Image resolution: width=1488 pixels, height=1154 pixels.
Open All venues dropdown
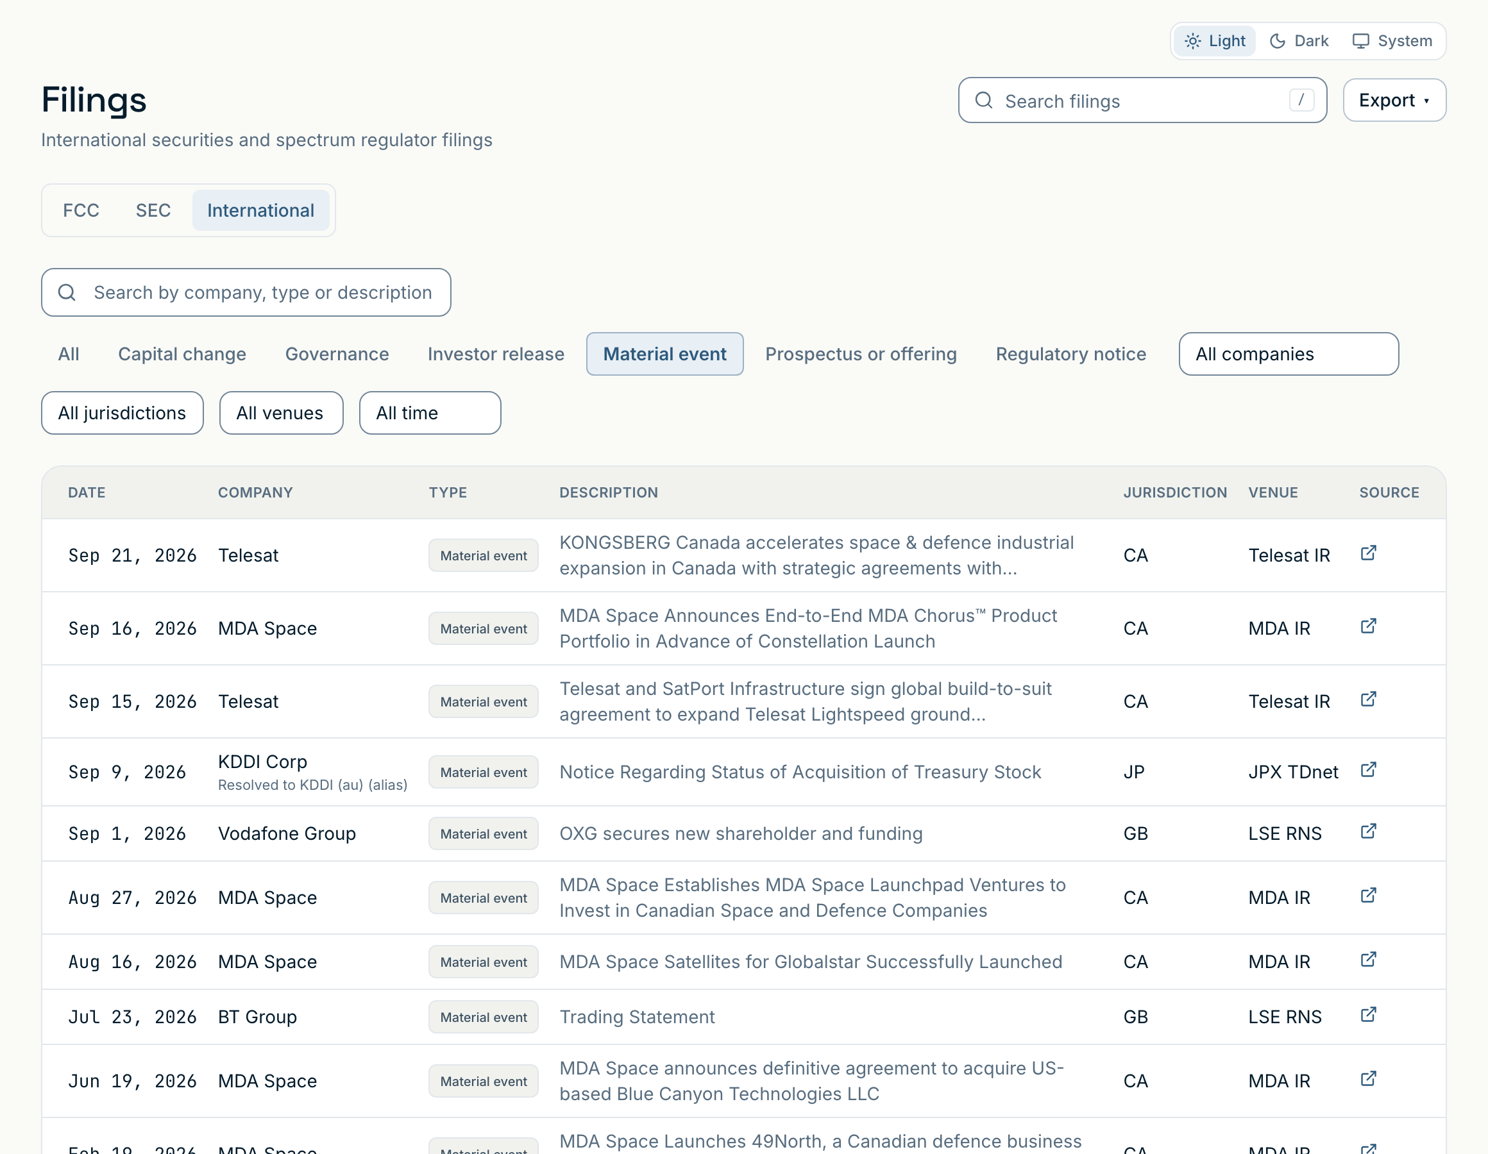tap(281, 413)
